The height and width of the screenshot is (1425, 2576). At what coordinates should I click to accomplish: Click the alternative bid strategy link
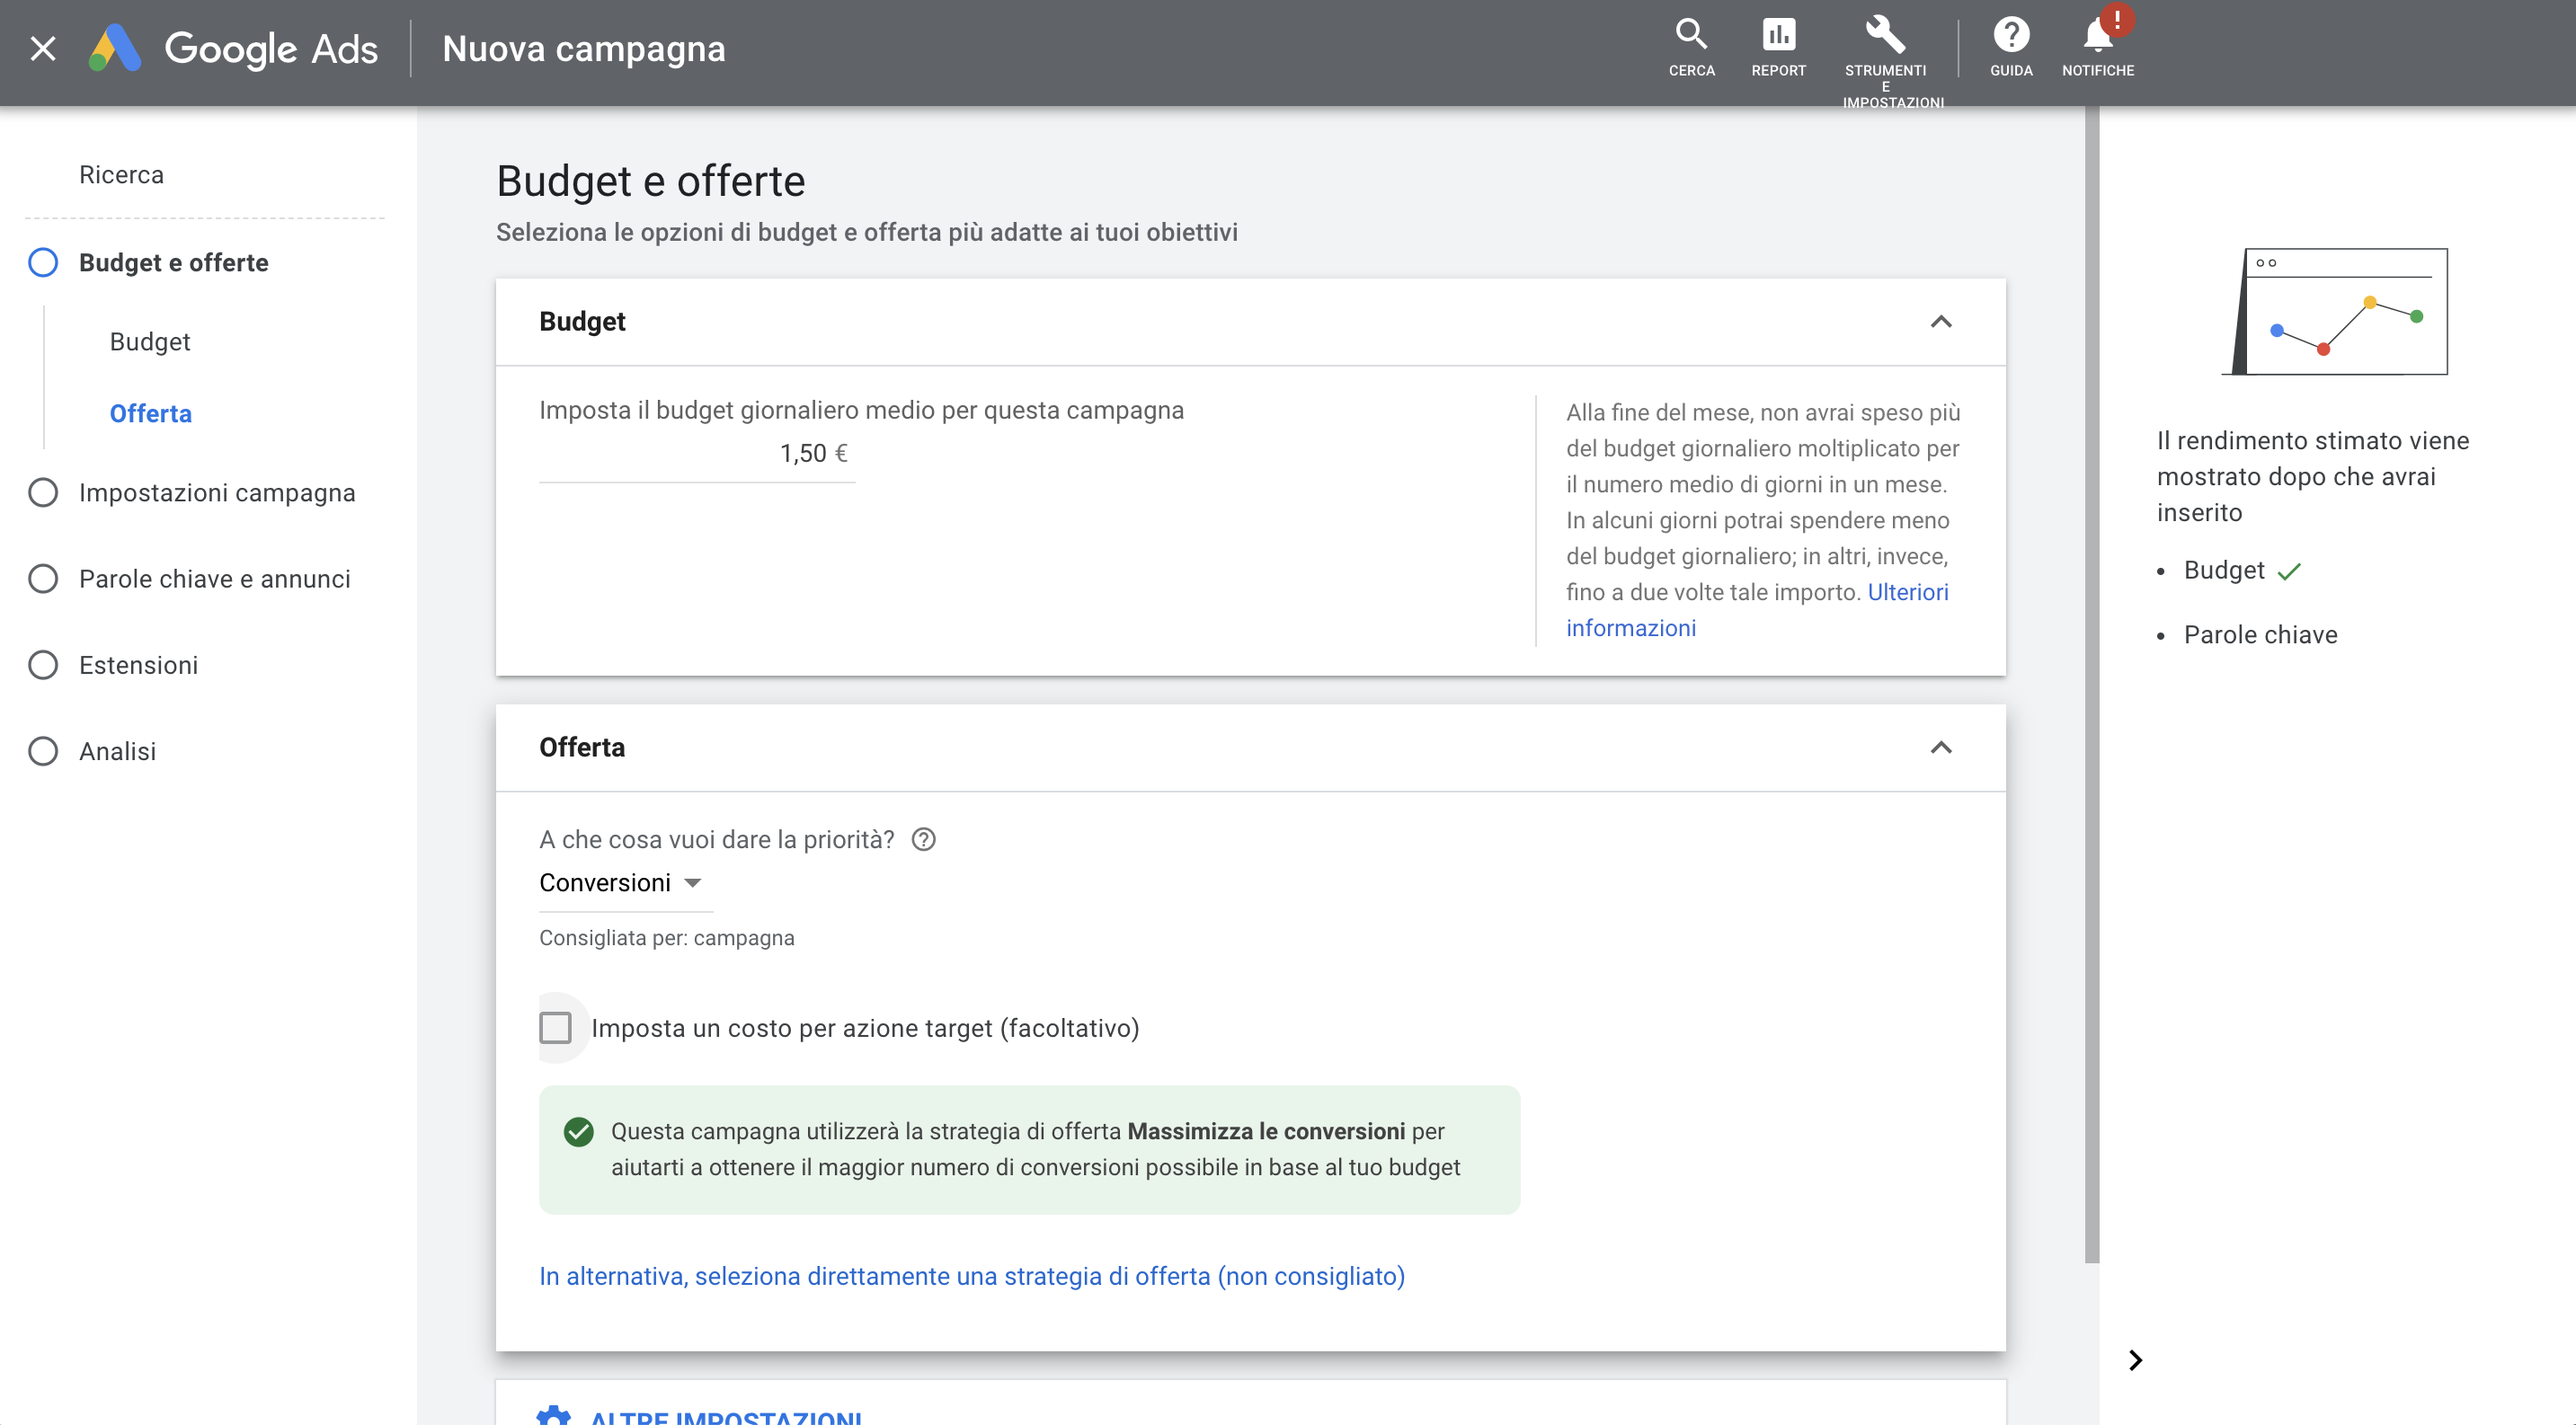pos(972,1276)
